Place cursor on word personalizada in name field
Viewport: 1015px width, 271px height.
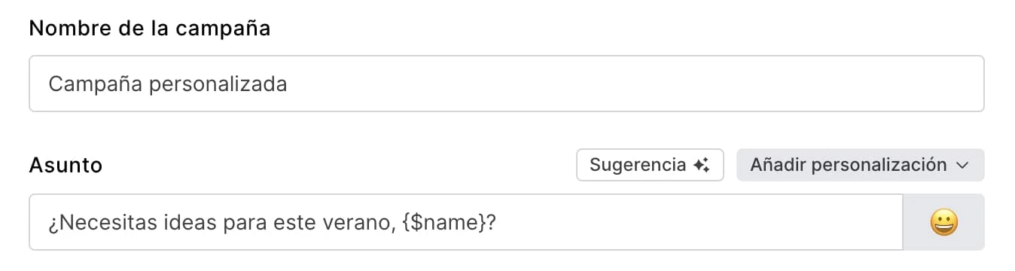point(218,84)
